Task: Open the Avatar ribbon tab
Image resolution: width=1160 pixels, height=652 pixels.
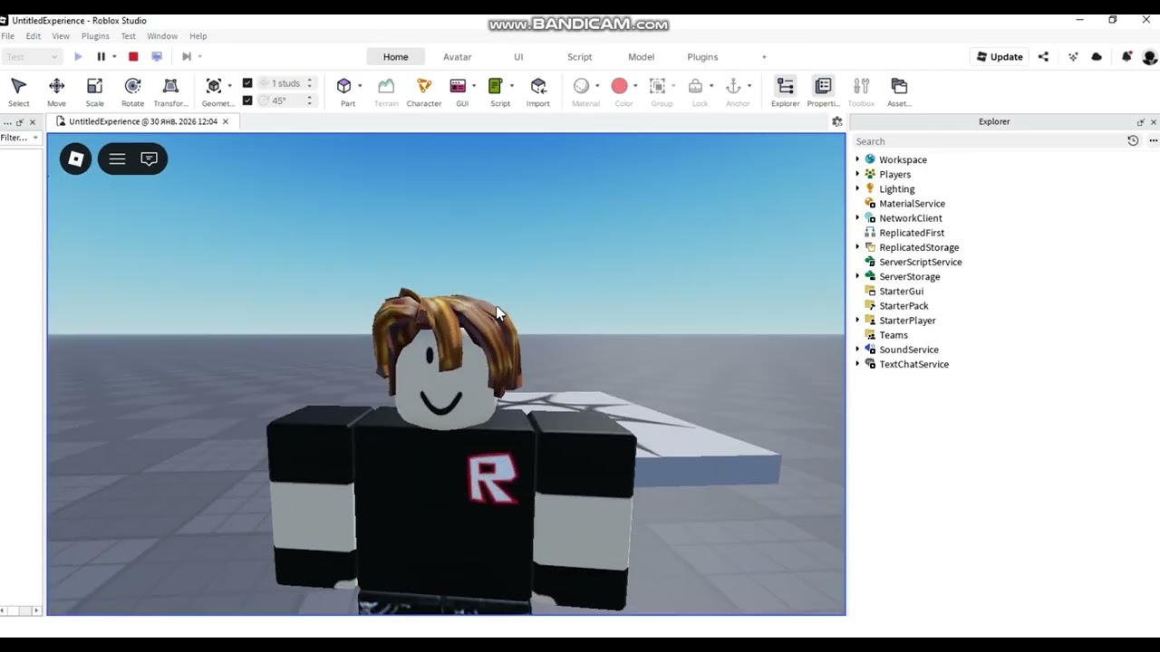Action: 457,56
